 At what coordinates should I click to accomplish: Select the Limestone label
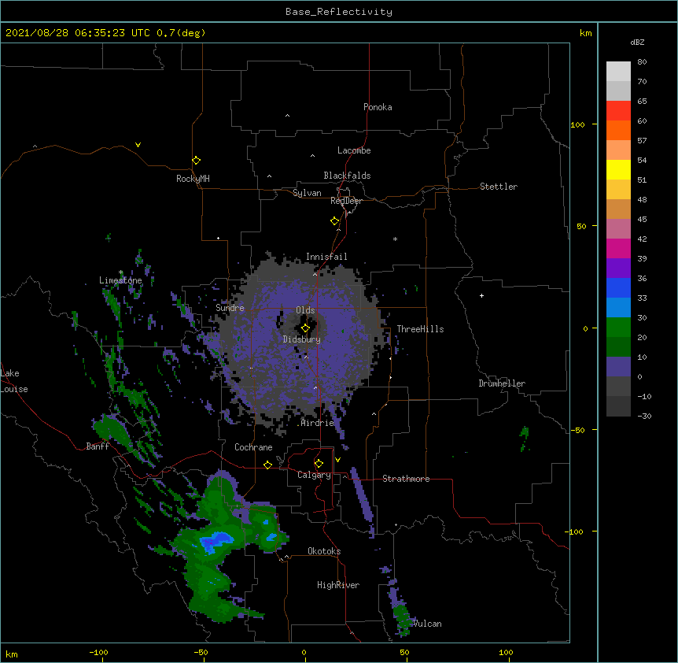[120, 280]
